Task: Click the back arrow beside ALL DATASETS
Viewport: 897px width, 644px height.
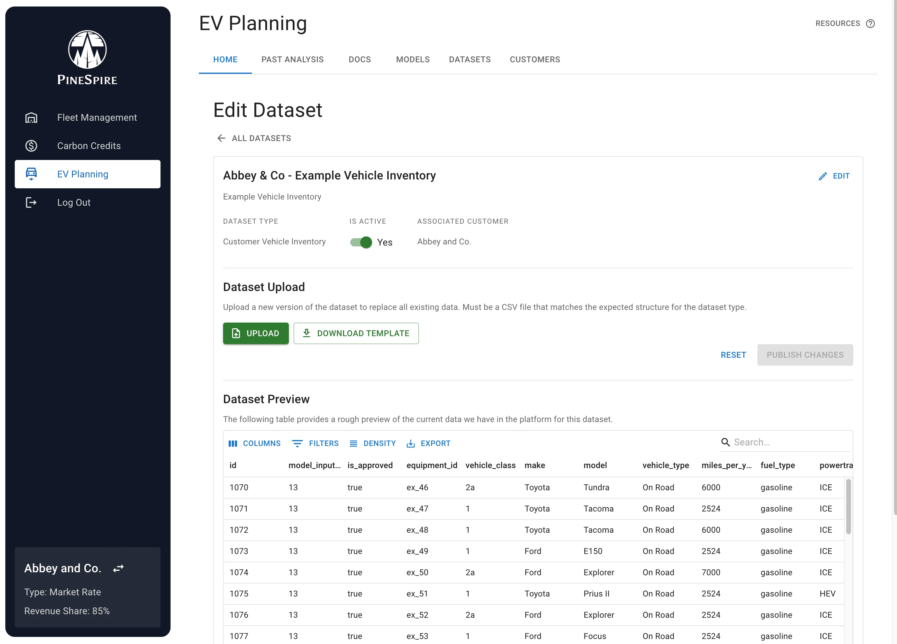Action: [221, 138]
